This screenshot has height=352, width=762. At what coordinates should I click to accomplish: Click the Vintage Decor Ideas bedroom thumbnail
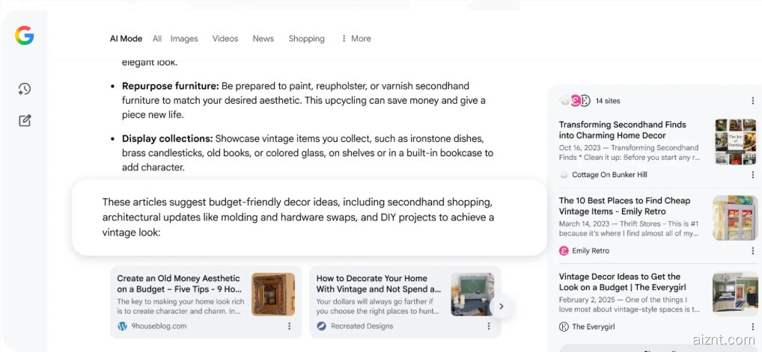click(734, 294)
